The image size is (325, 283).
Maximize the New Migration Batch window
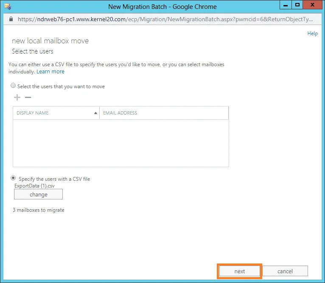tap(297, 5)
